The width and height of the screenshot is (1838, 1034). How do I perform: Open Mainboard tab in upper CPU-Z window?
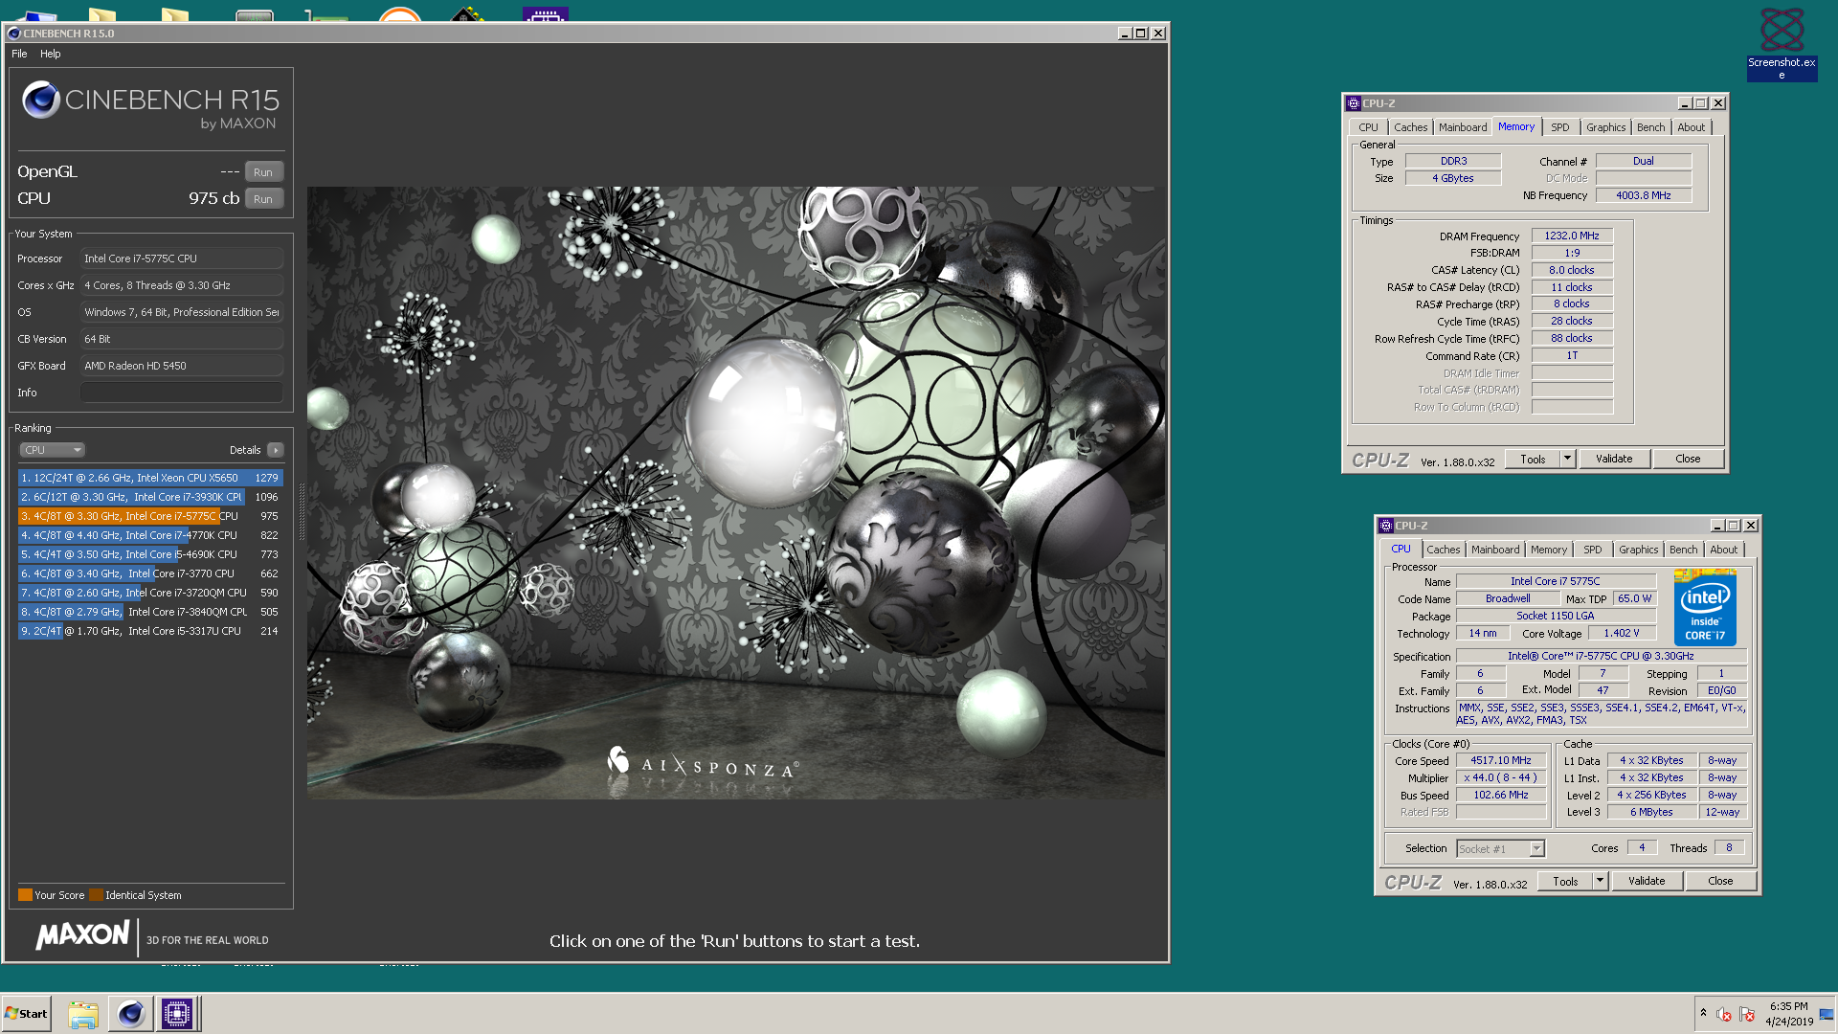1463,127
